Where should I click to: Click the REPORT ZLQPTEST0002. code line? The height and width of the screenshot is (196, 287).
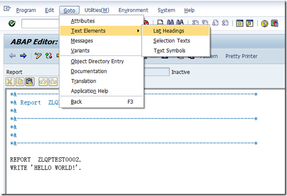pos(45,160)
